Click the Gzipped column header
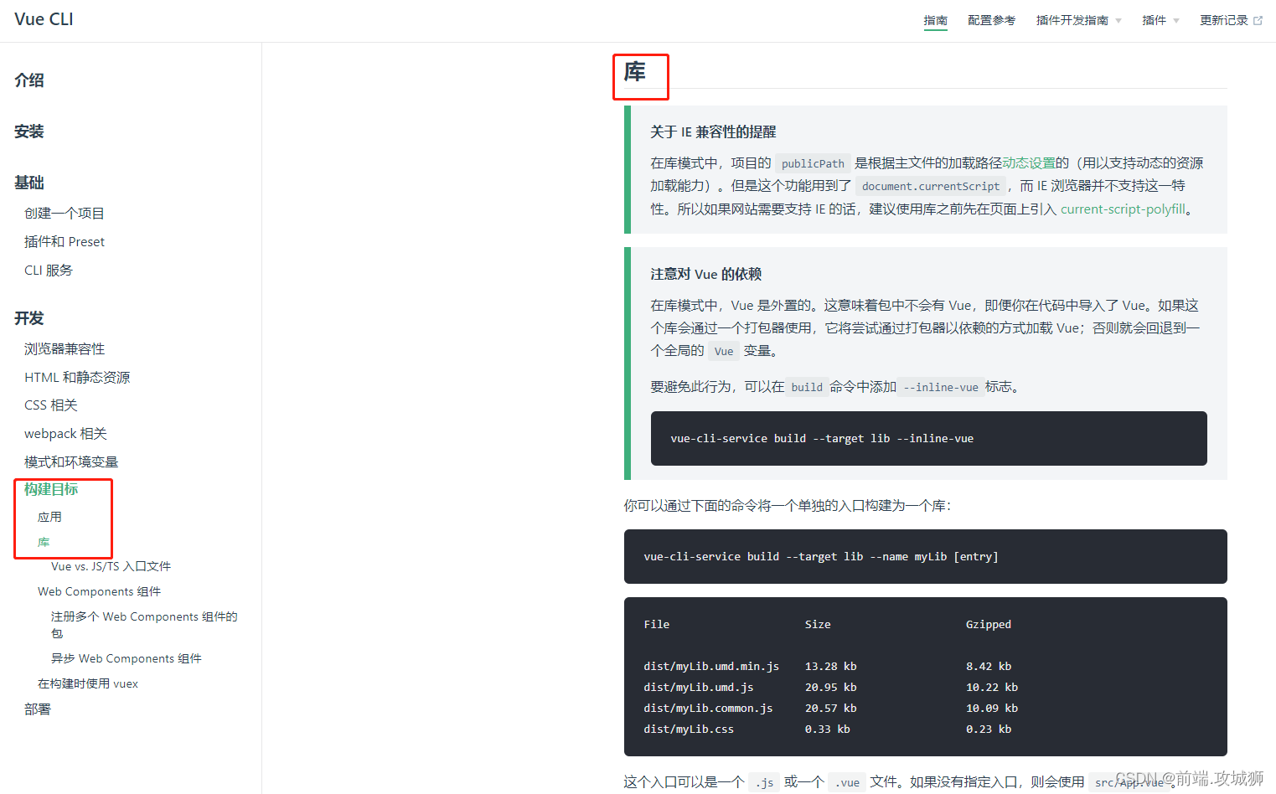1276x794 pixels. pyautogui.click(x=989, y=625)
